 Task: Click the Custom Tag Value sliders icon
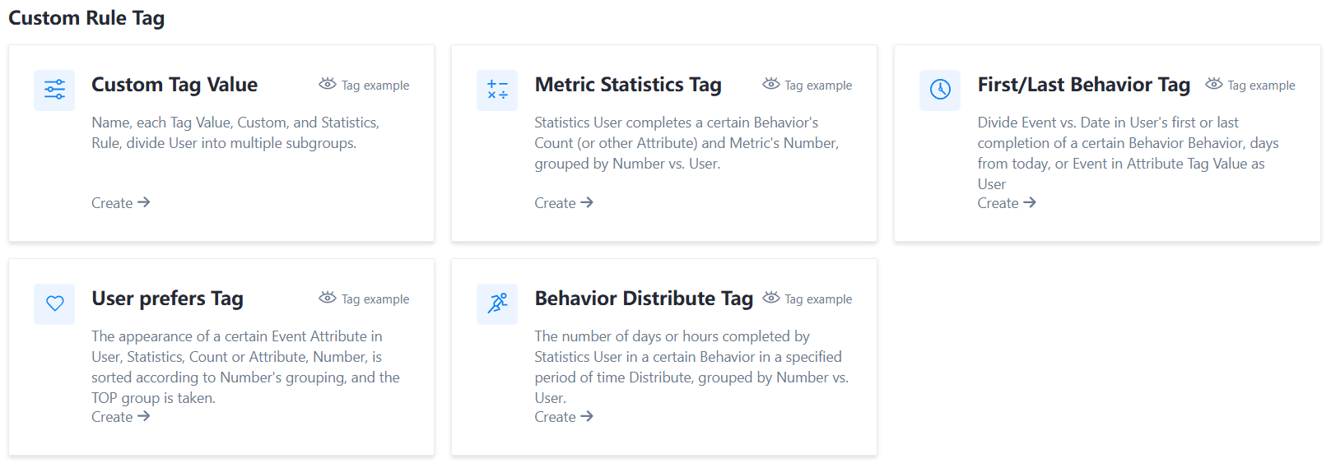[54, 90]
